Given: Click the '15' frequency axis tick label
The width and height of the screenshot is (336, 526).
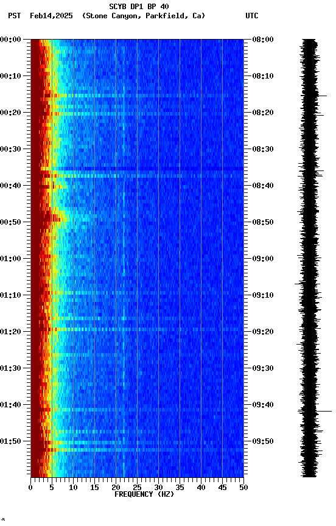Looking at the screenshot, I should tap(94, 488).
